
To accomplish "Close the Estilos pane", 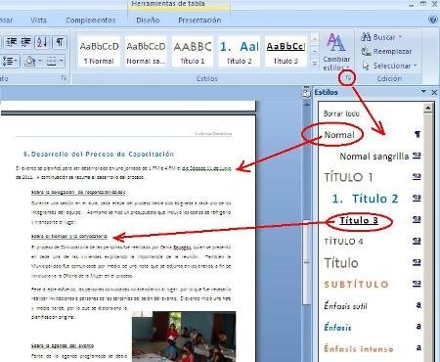I will point(434,92).
